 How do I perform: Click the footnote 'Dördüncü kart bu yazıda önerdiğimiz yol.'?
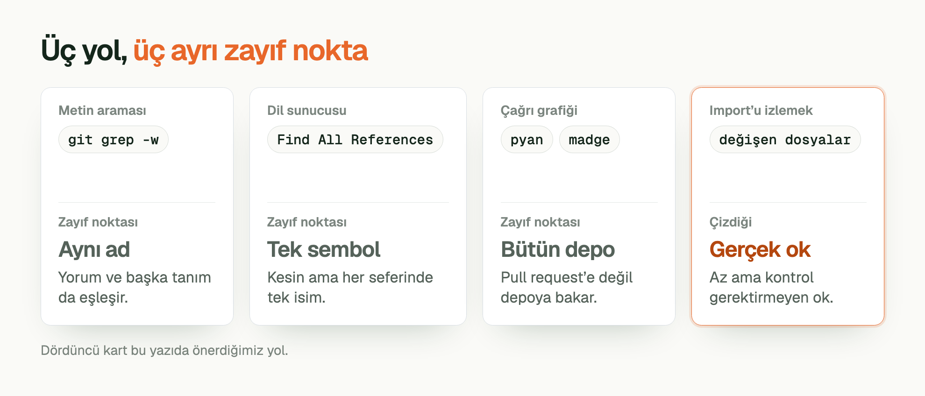pyautogui.click(x=164, y=350)
